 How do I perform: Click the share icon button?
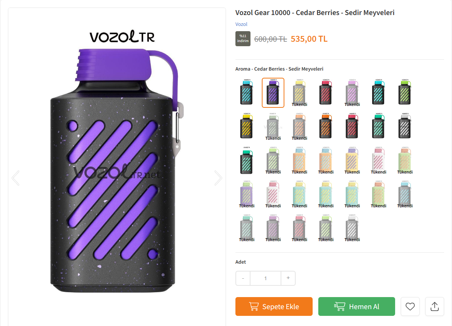tap(435, 306)
